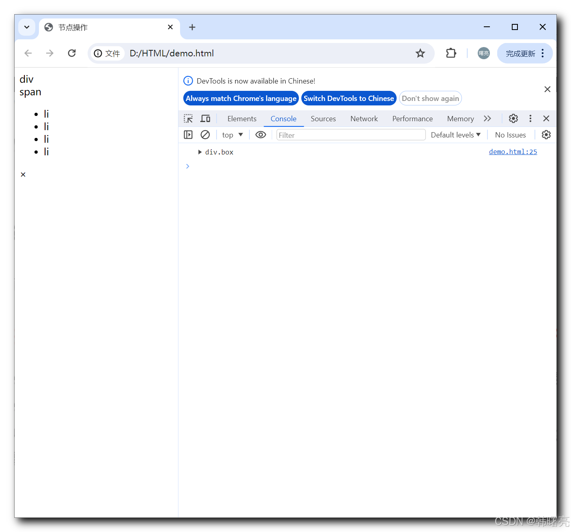The image size is (571, 532).
Task: Switch to the Console tab
Action: [x=283, y=118]
